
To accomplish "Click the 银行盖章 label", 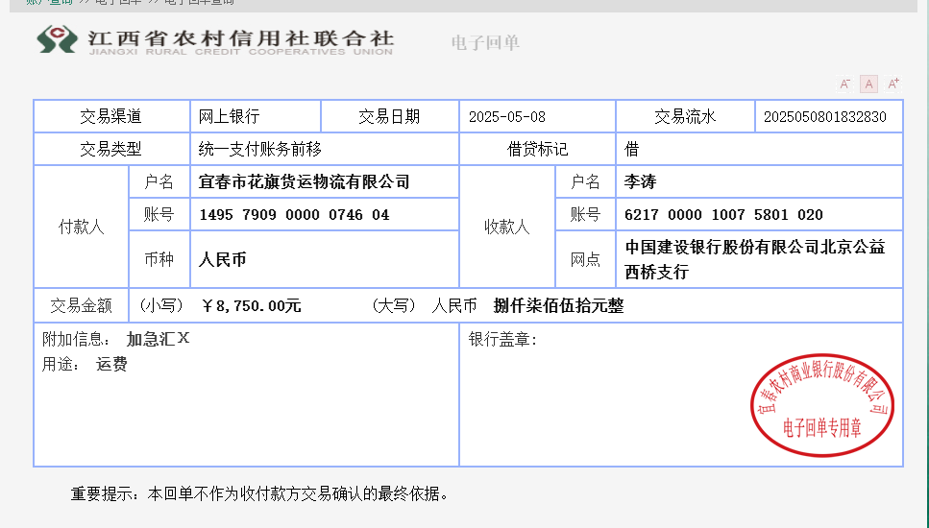I will click(x=502, y=339).
